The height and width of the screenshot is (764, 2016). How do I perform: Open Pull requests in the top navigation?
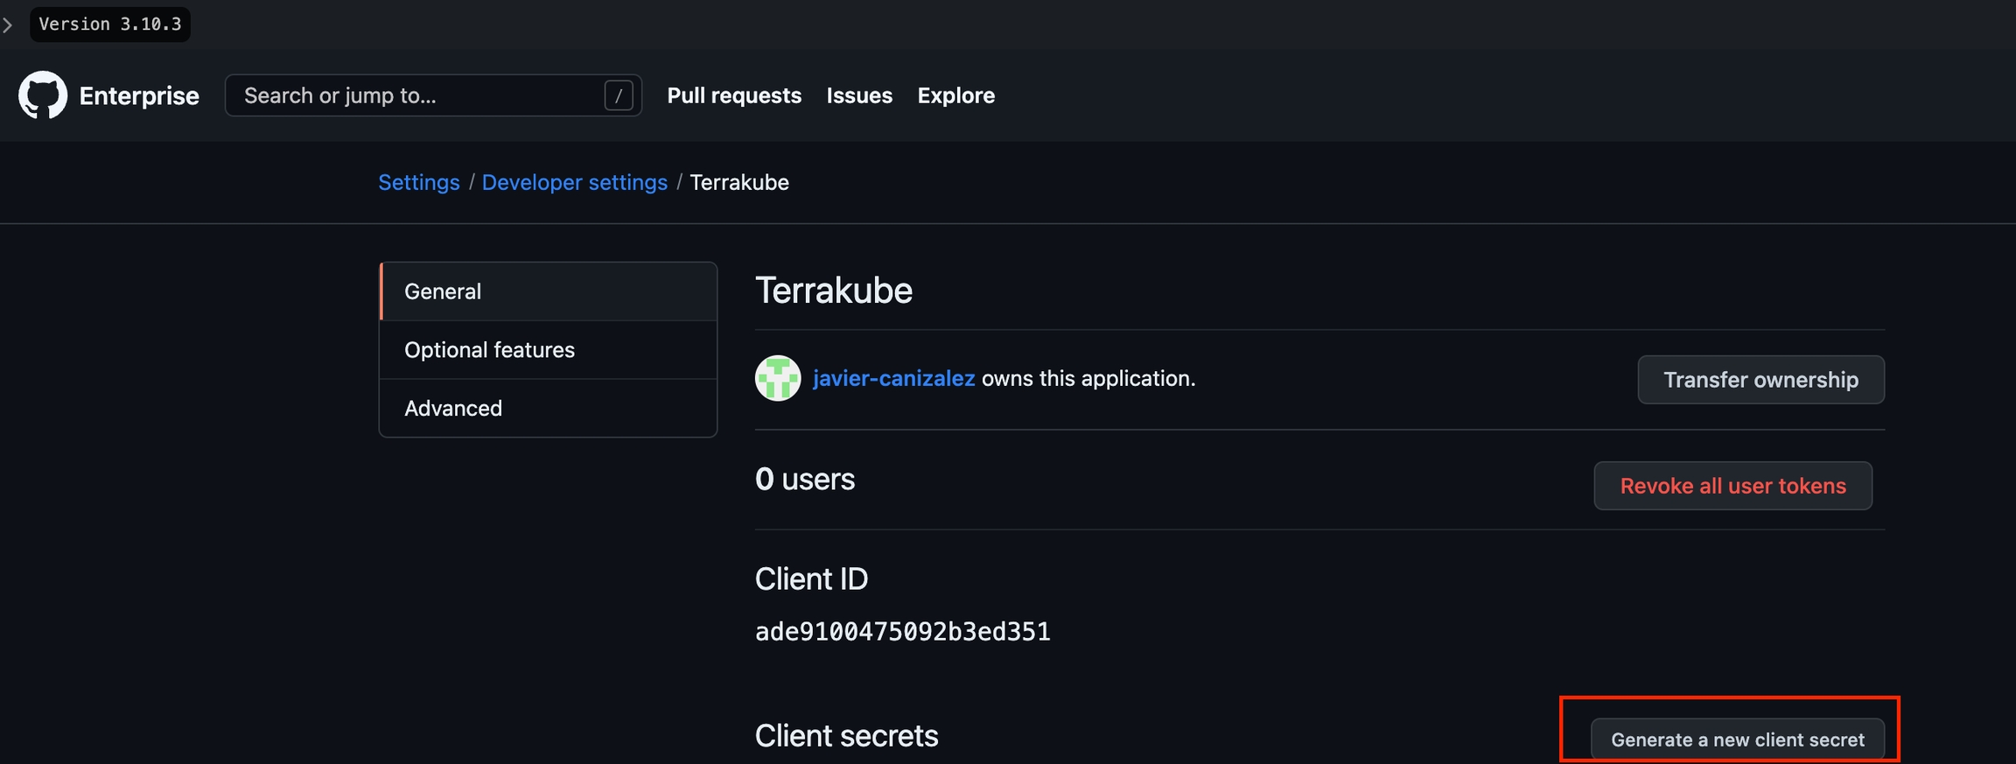tap(733, 95)
